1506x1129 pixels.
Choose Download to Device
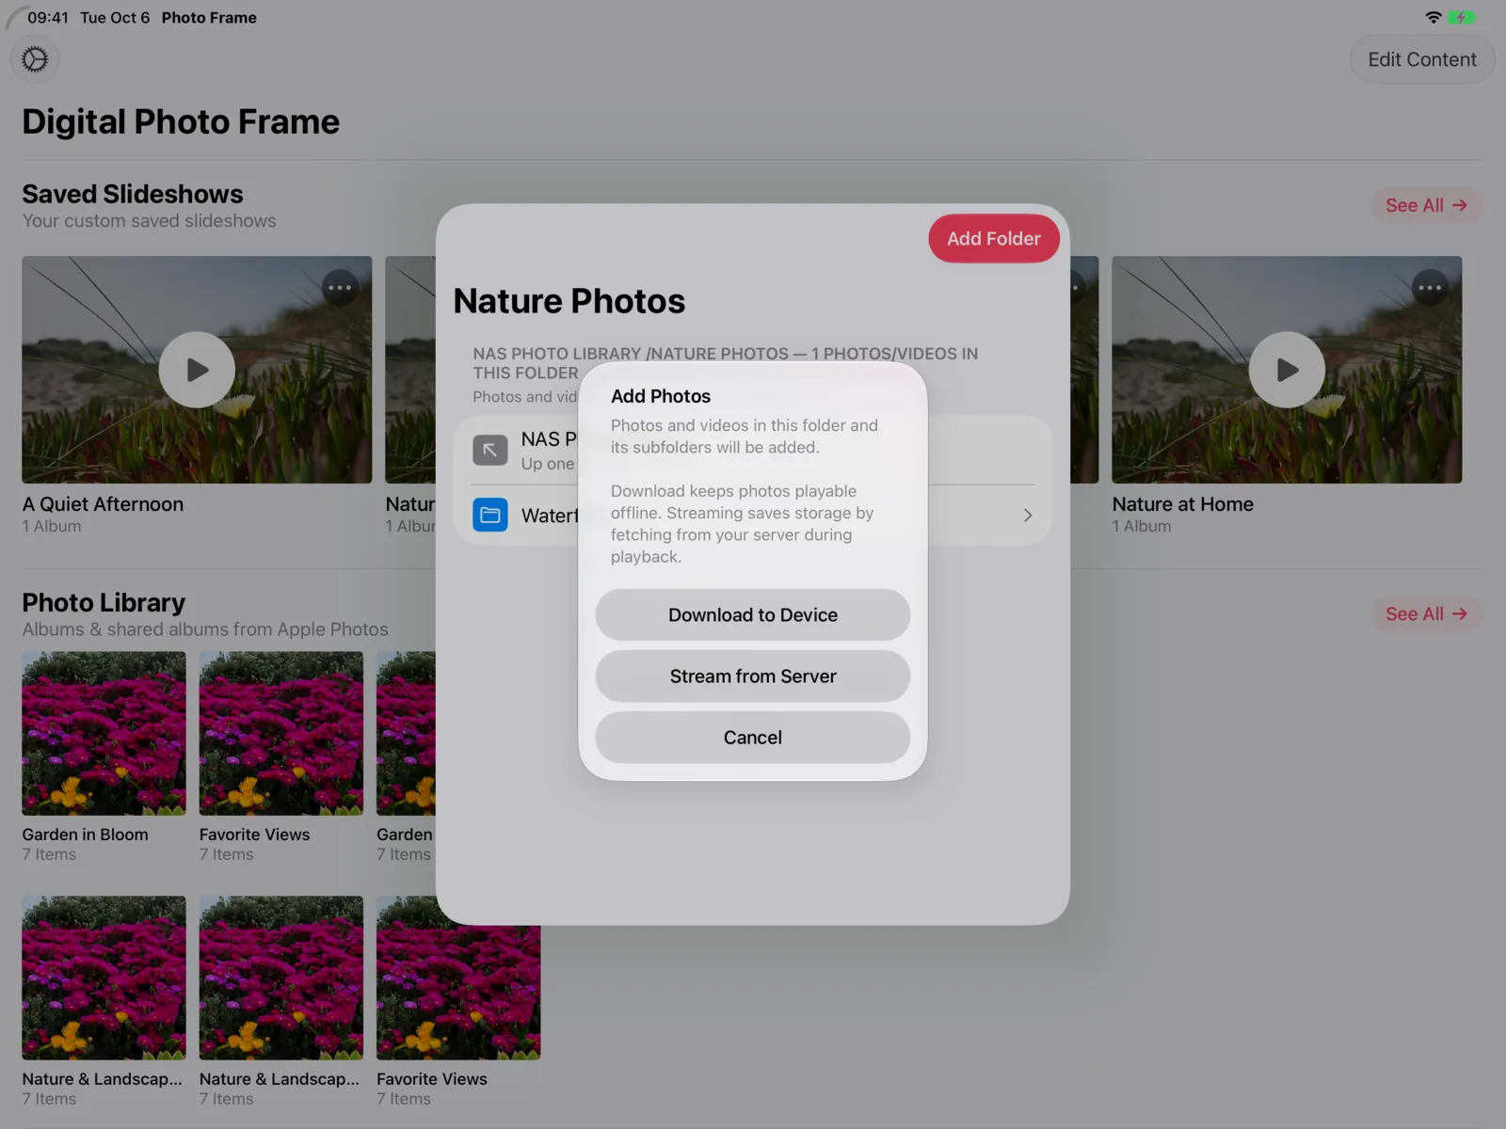(x=753, y=615)
